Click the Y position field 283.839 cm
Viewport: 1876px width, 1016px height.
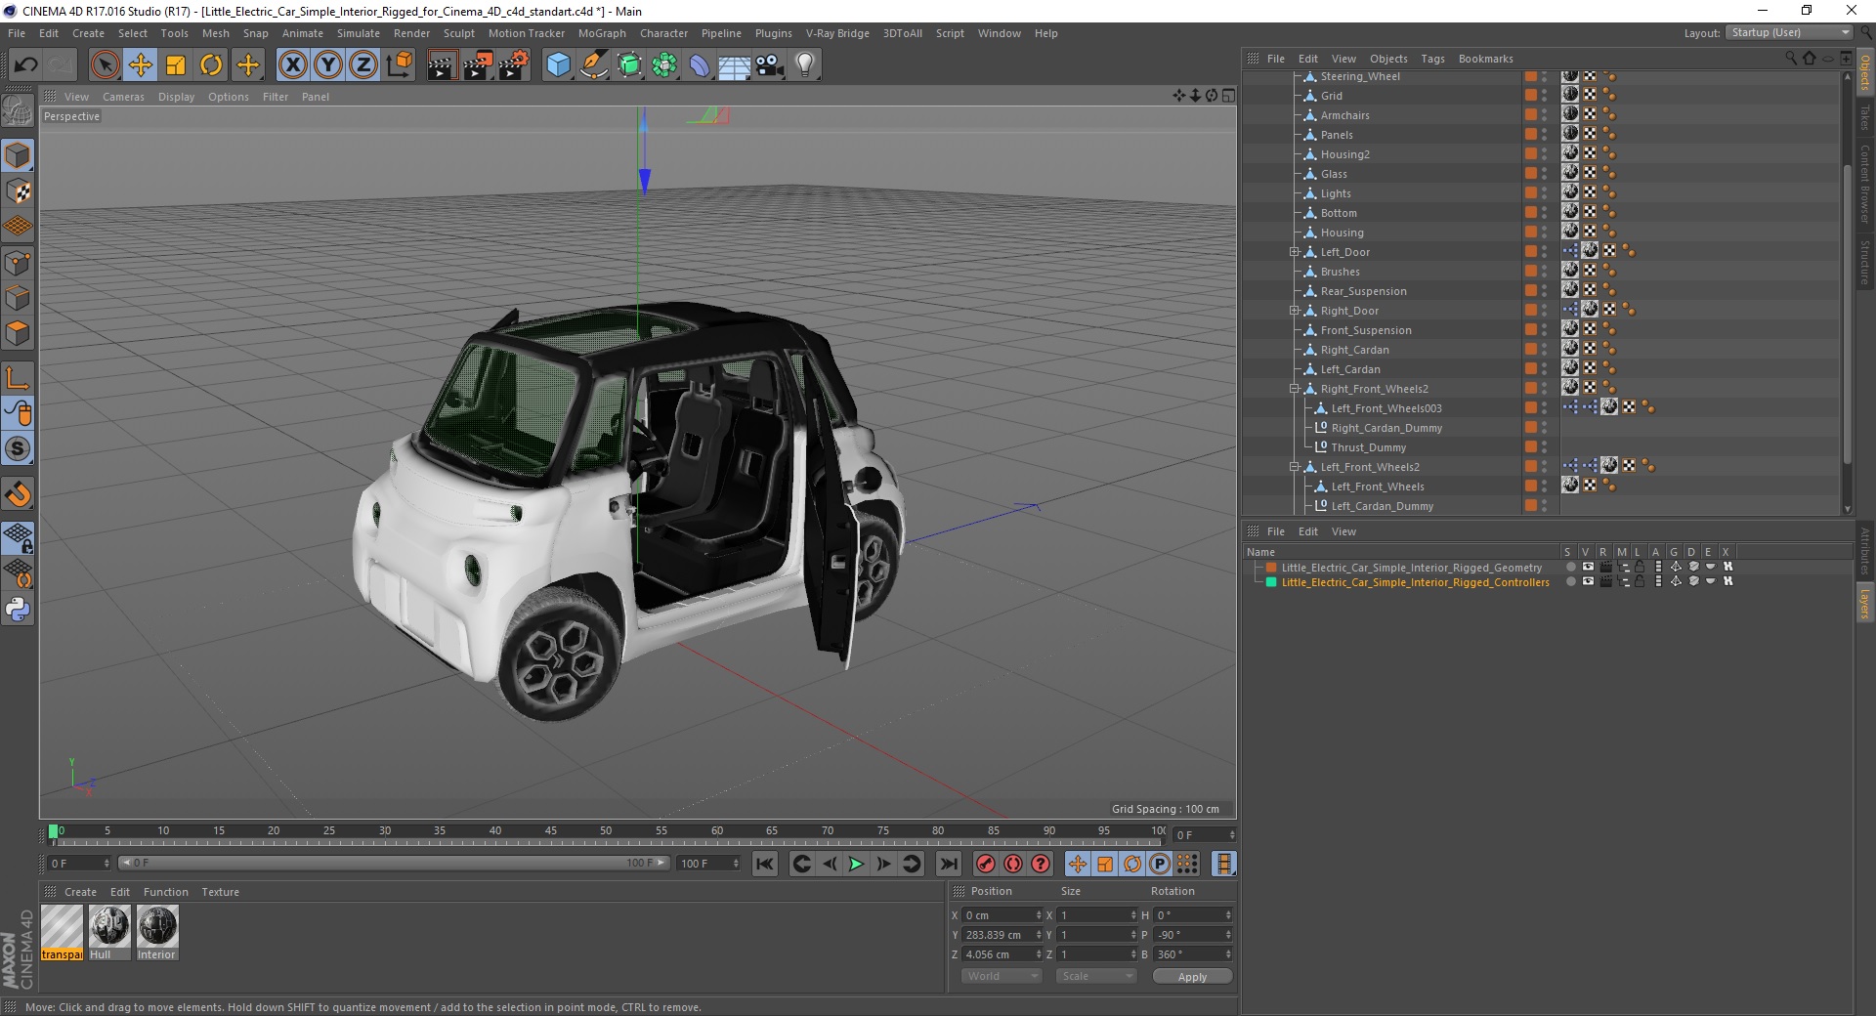(1002, 935)
